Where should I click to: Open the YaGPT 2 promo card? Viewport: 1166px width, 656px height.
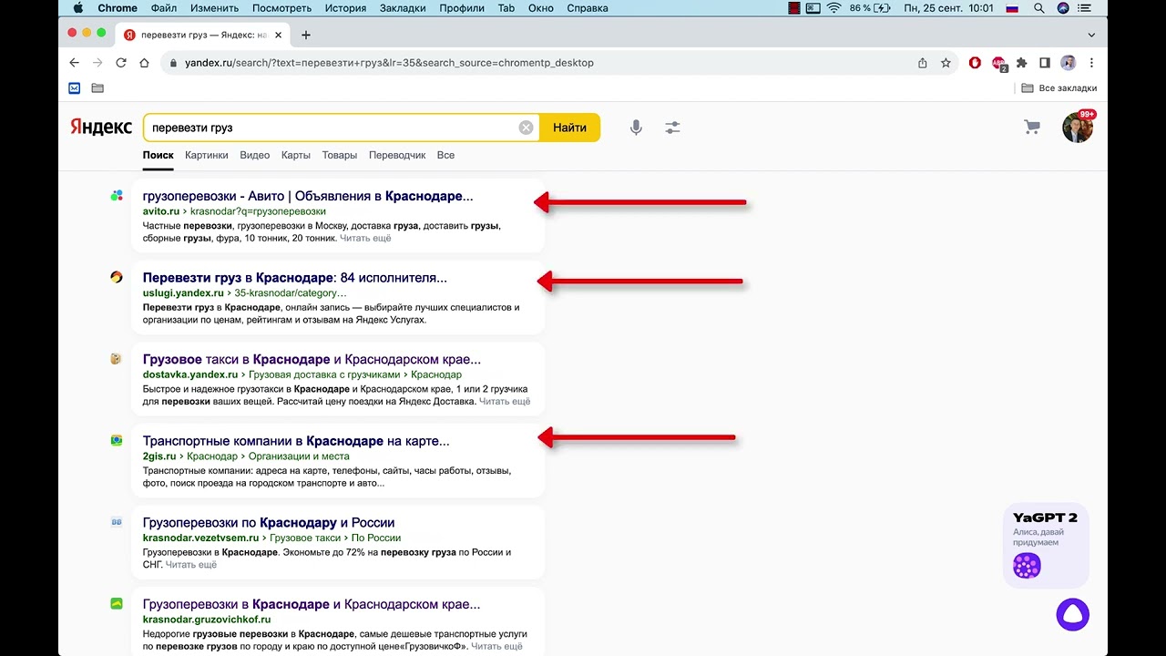pos(1046,545)
